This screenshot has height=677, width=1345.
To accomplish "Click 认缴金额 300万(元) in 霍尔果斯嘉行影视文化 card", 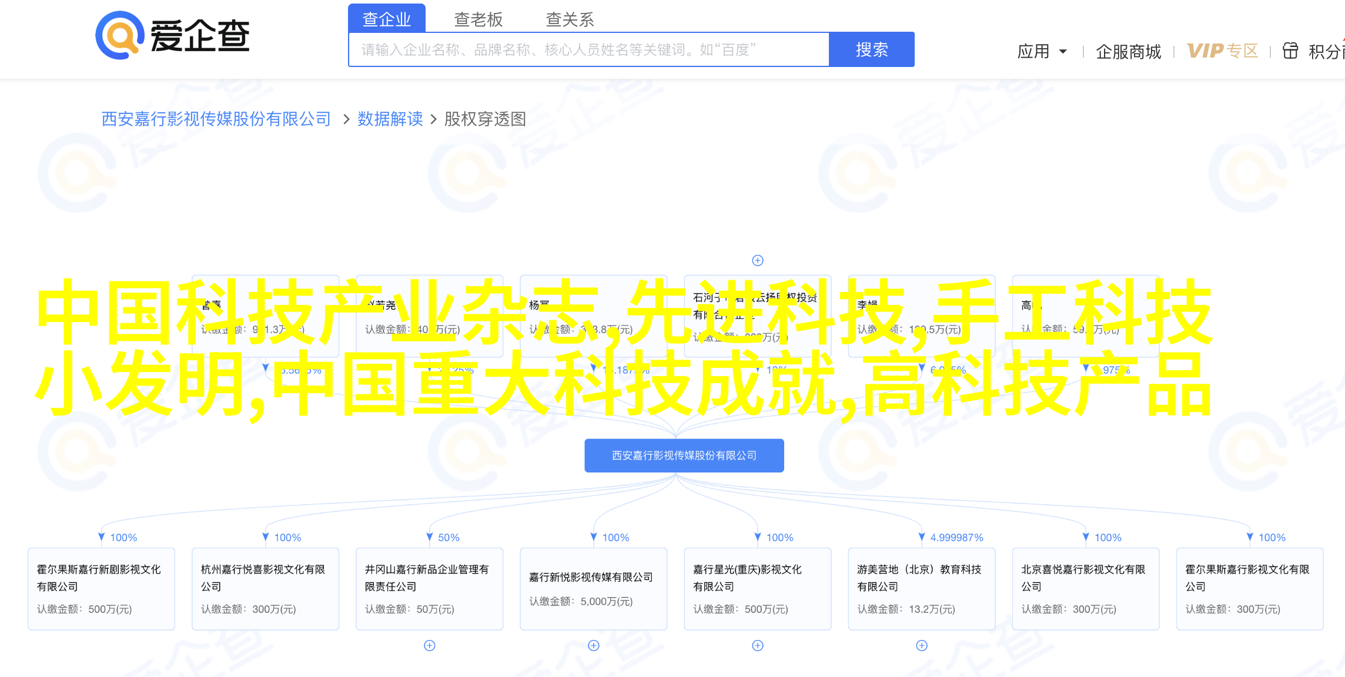I will [x=1233, y=609].
